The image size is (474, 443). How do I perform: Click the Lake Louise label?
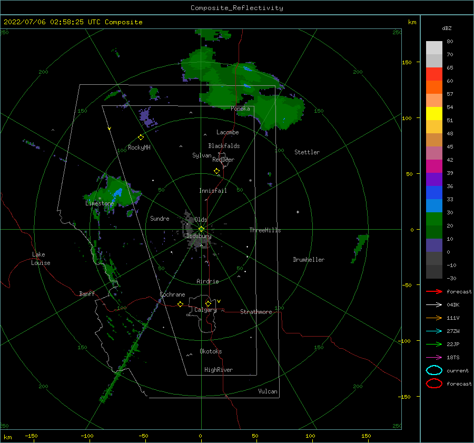point(41,259)
